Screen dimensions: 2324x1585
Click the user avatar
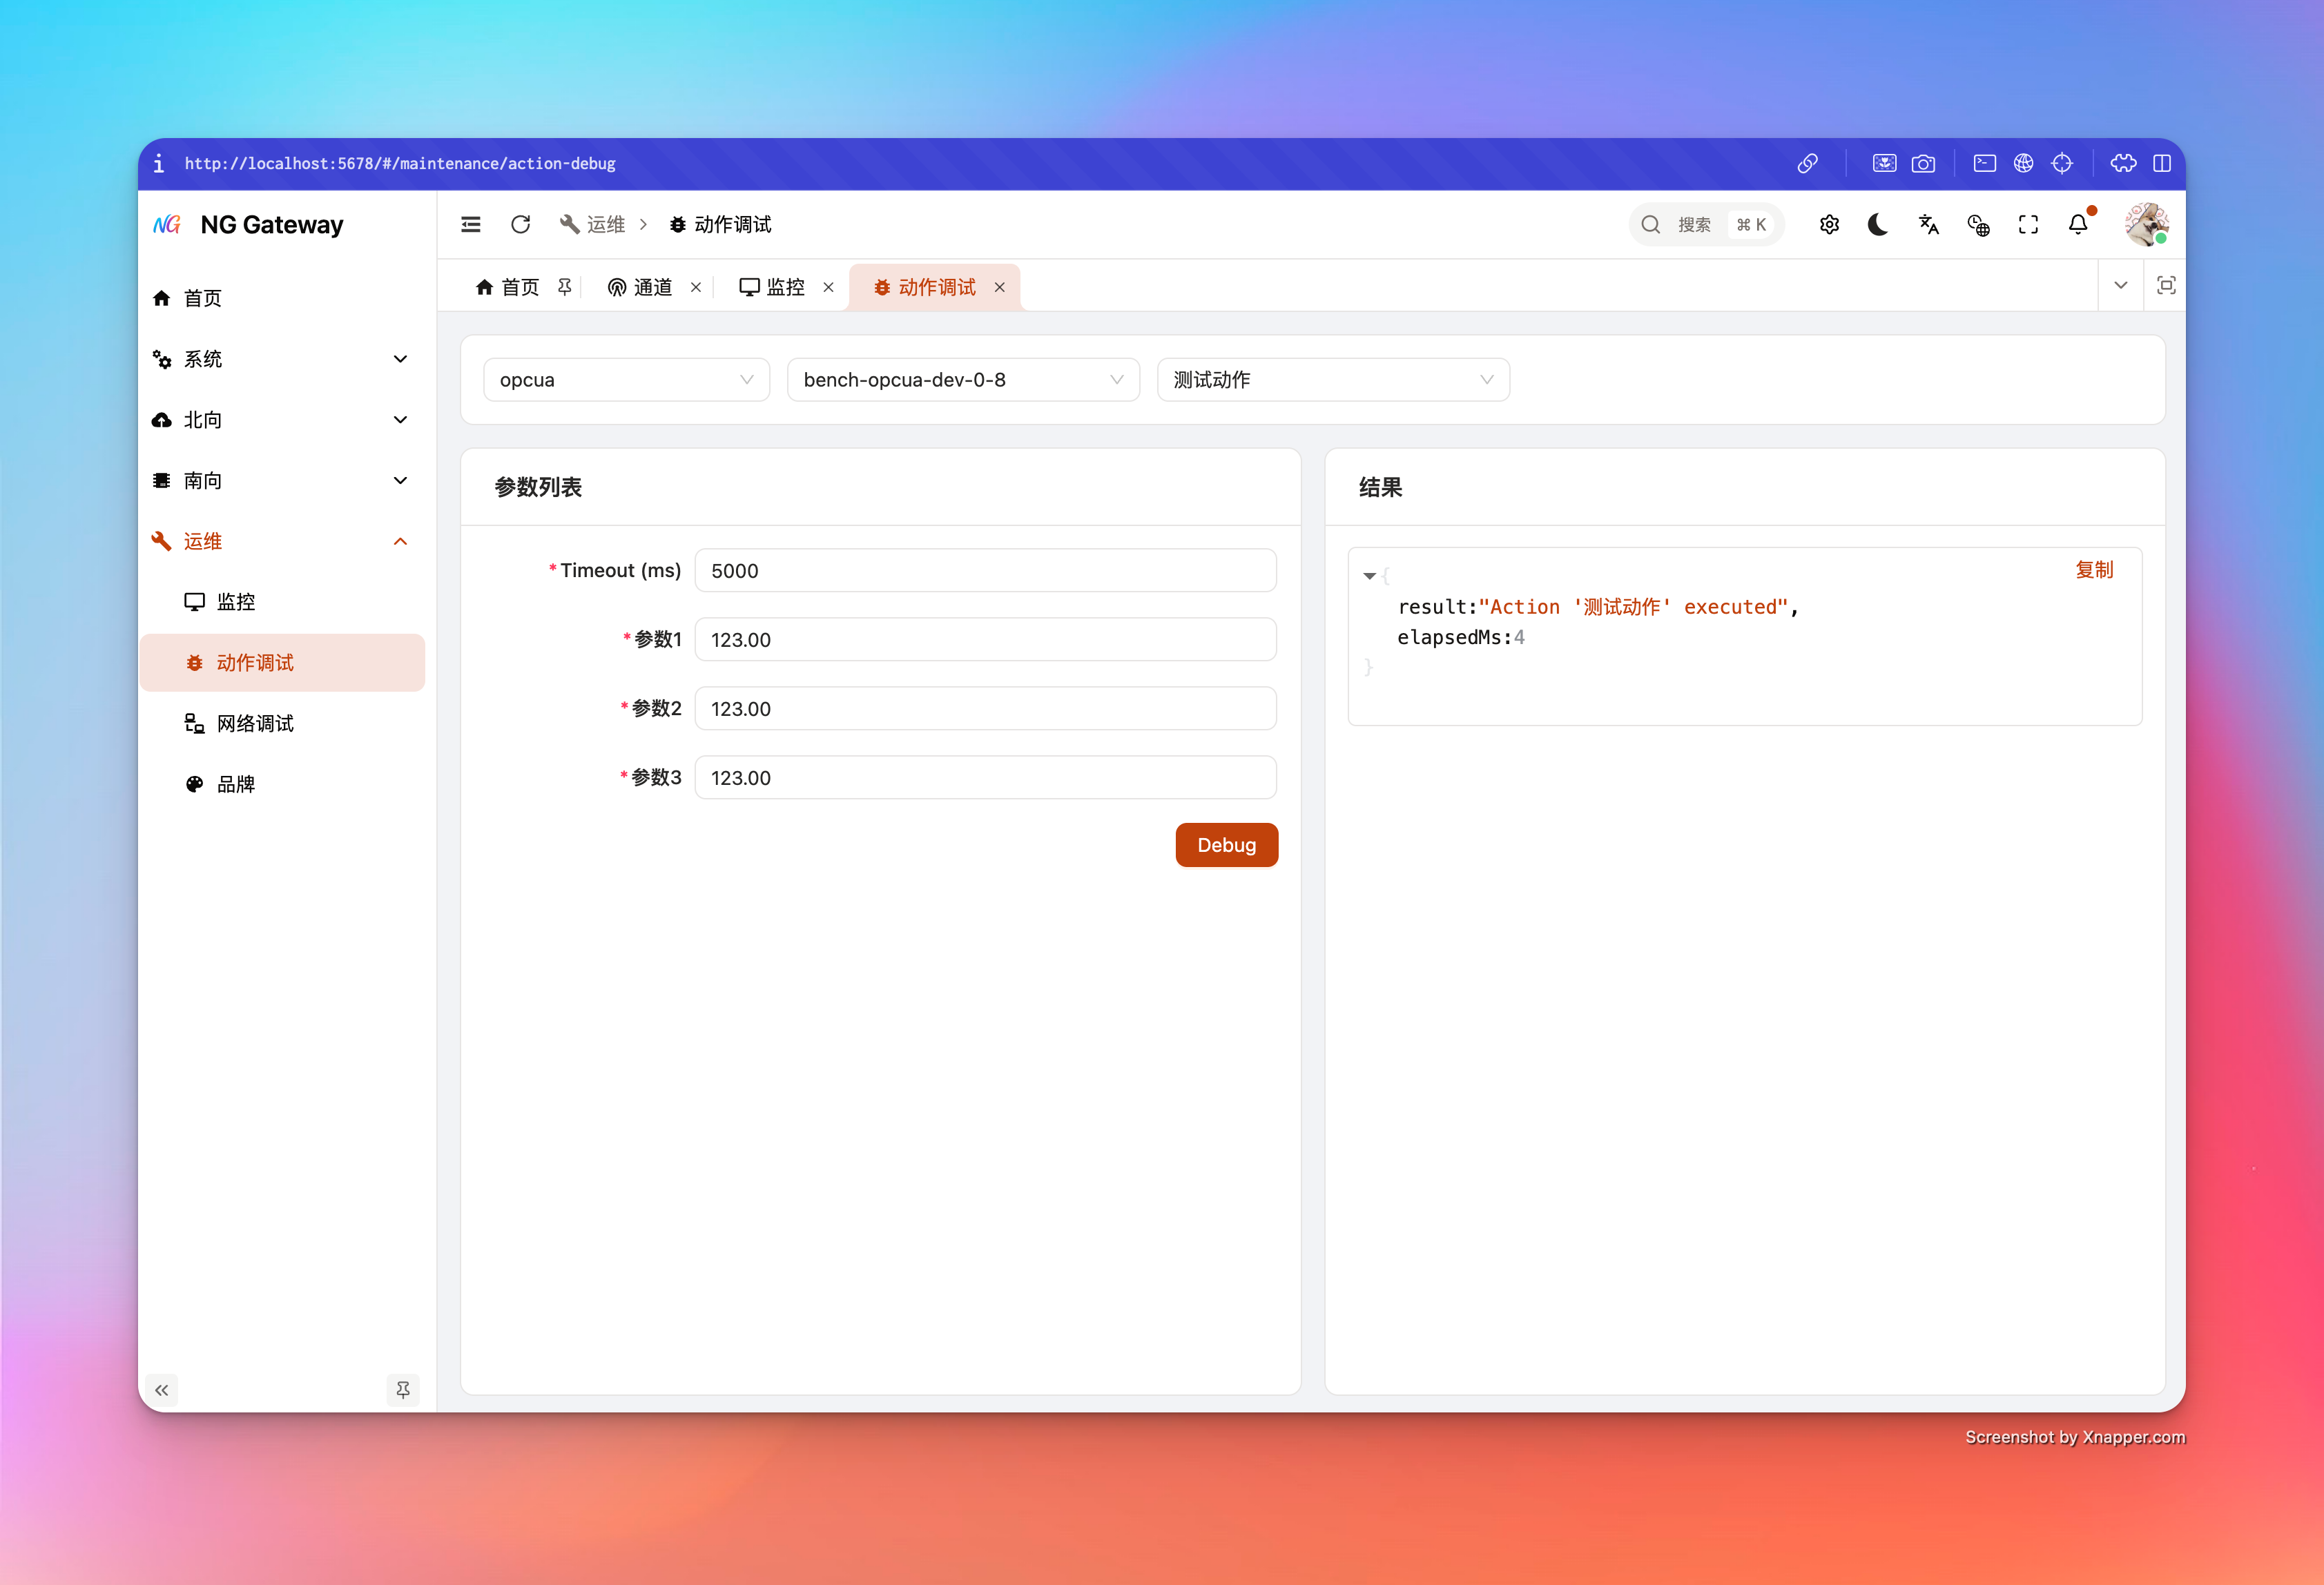(x=2145, y=224)
